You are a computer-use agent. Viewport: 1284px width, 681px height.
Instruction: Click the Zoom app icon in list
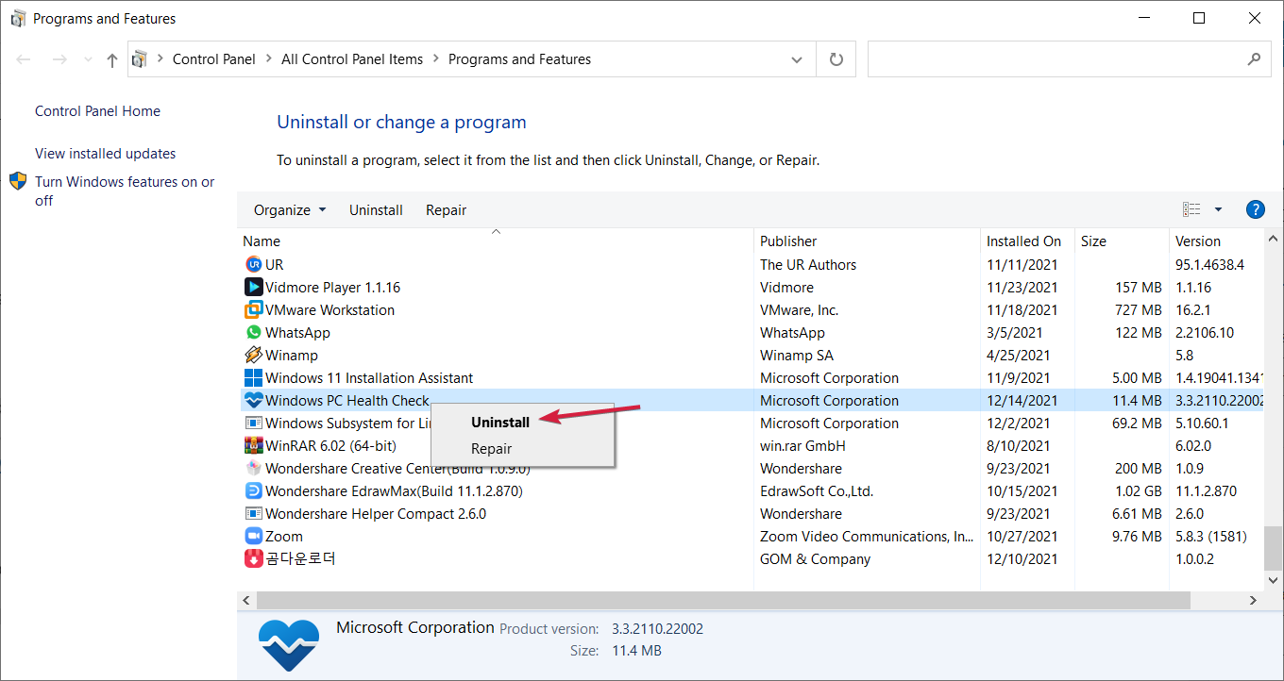253,536
